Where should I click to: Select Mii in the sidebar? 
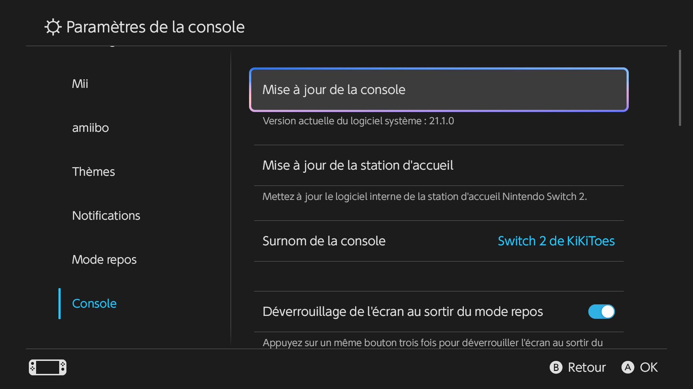[80, 84]
